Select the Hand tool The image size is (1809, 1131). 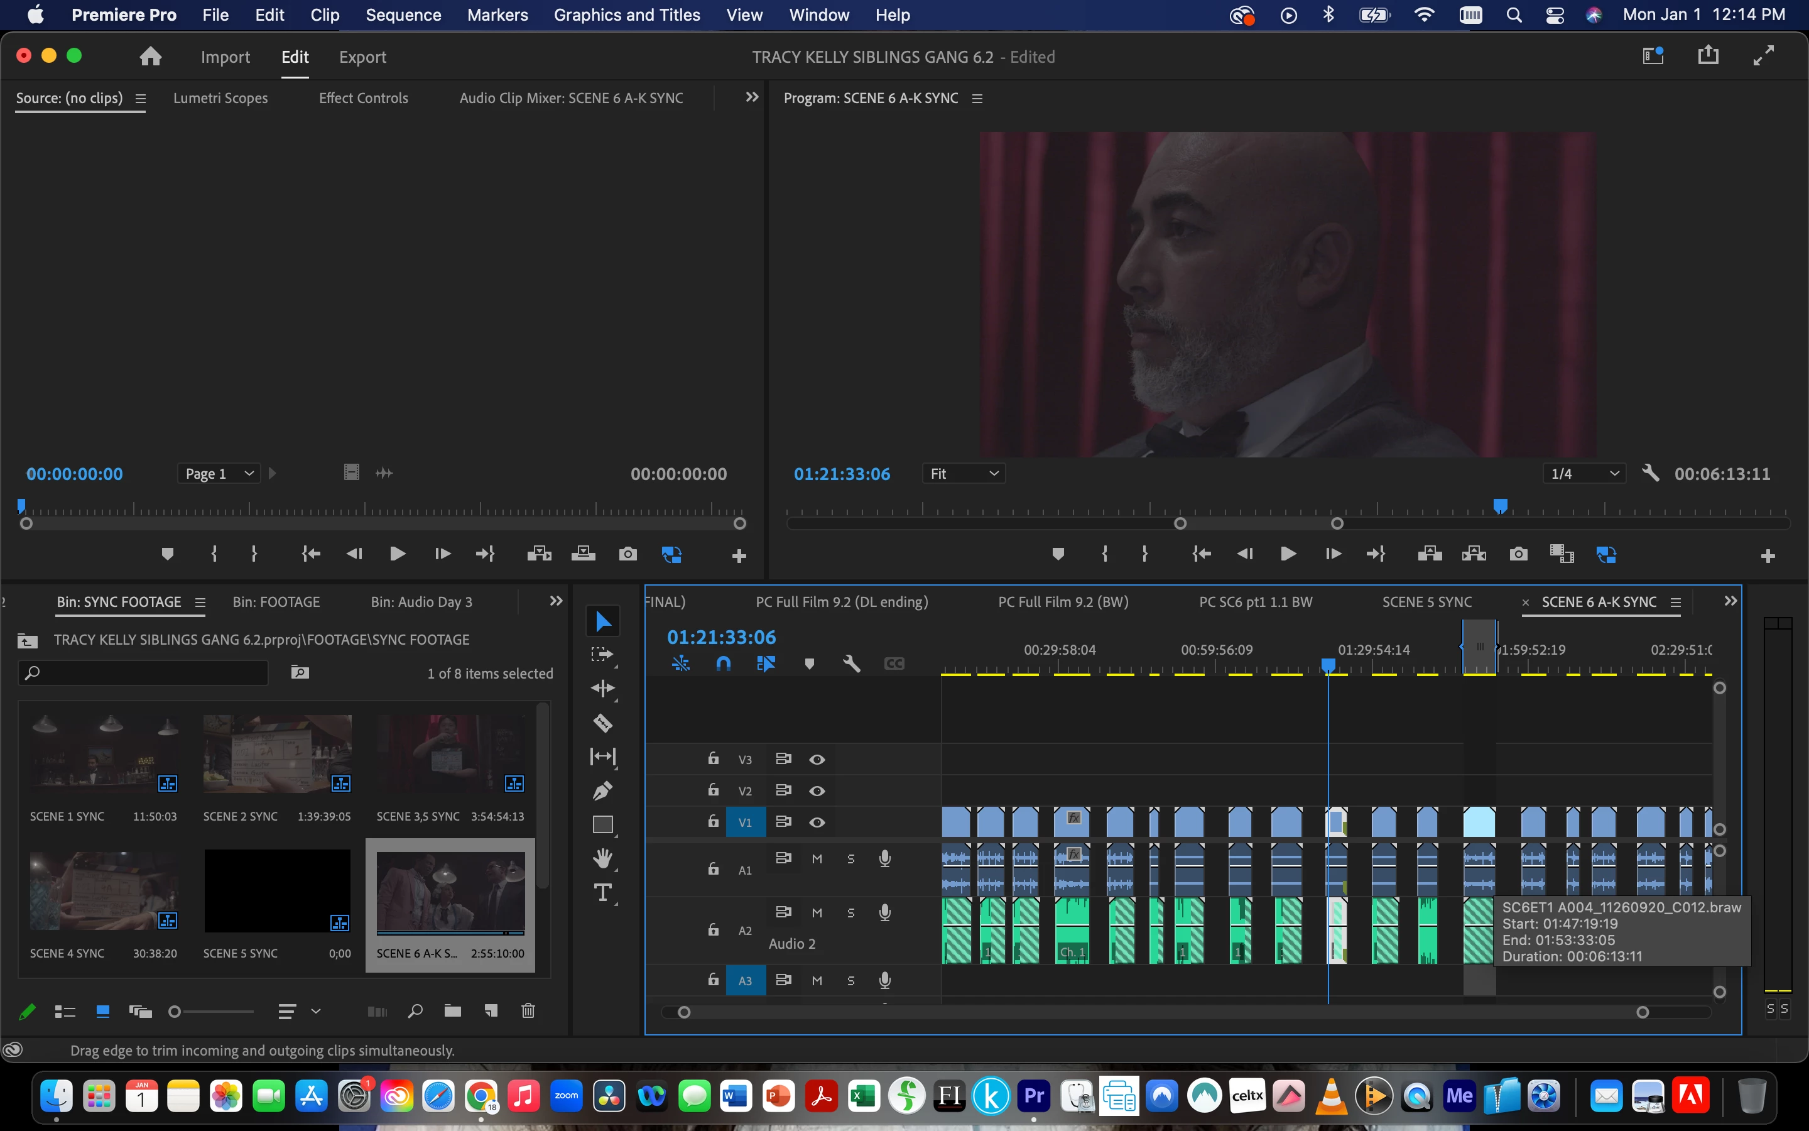602,858
